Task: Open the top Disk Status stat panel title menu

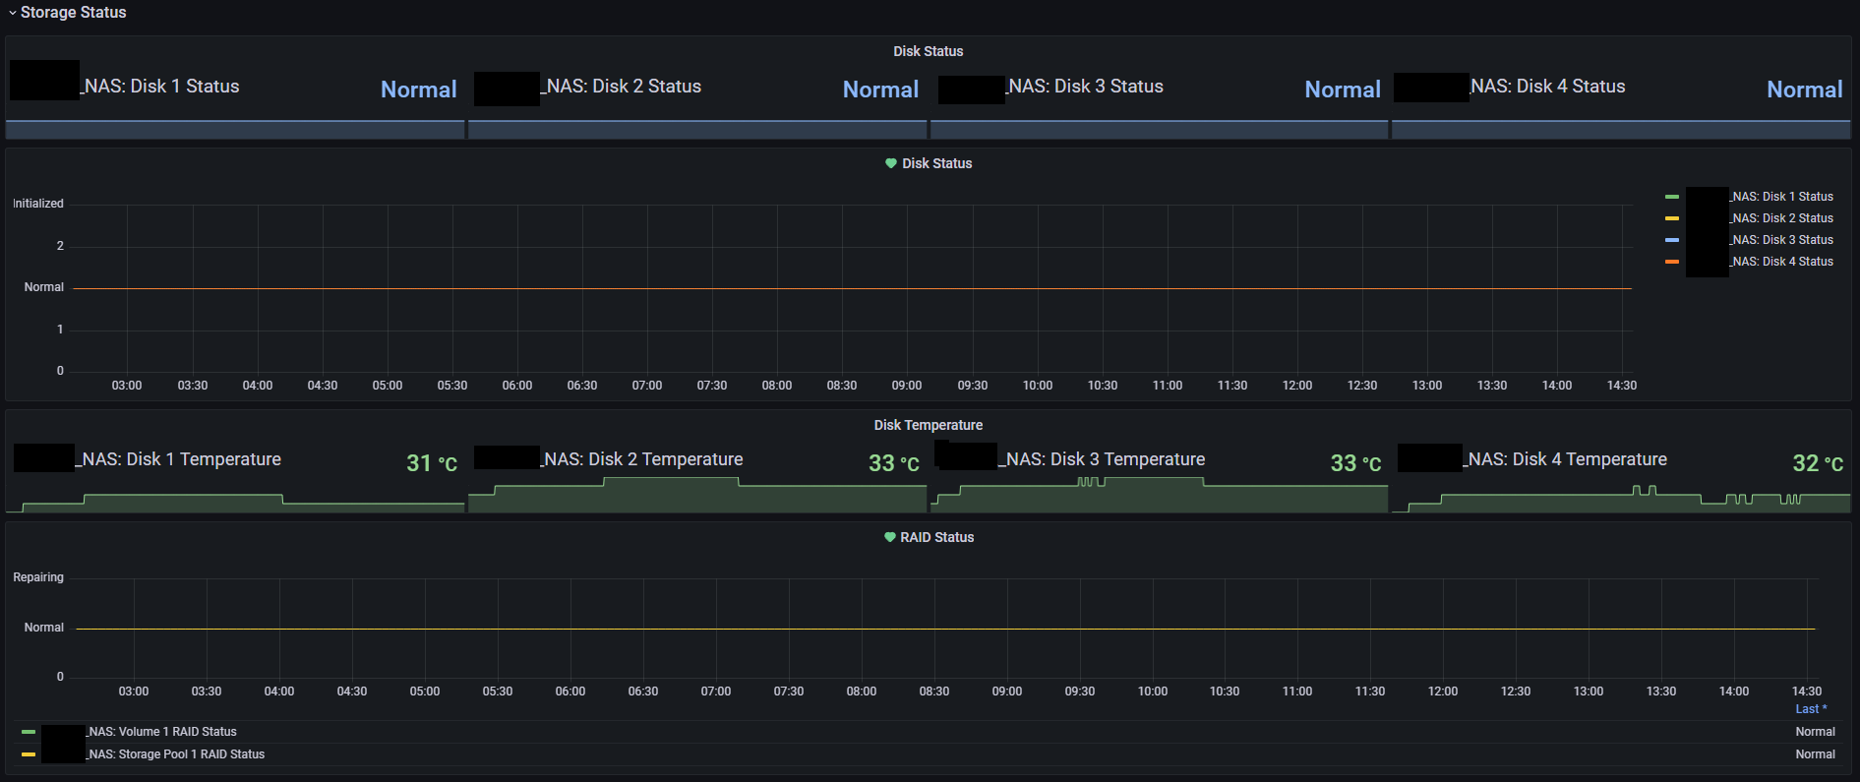Action: (x=928, y=51)
